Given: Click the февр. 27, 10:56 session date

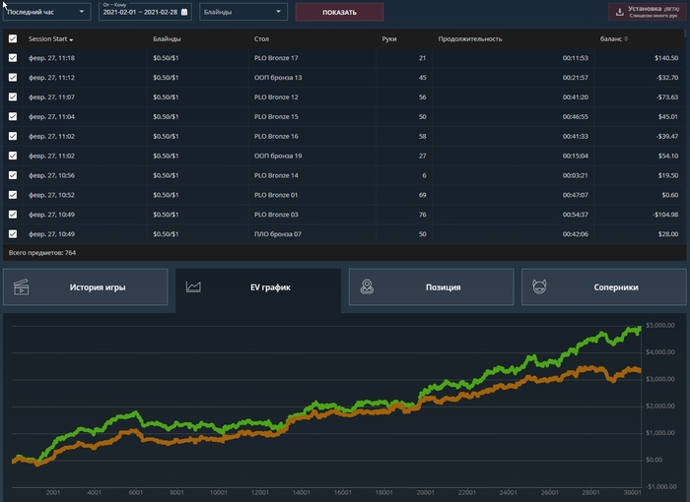Looking at the screenshot, I should pyautogui.click(x=51, y=175).
